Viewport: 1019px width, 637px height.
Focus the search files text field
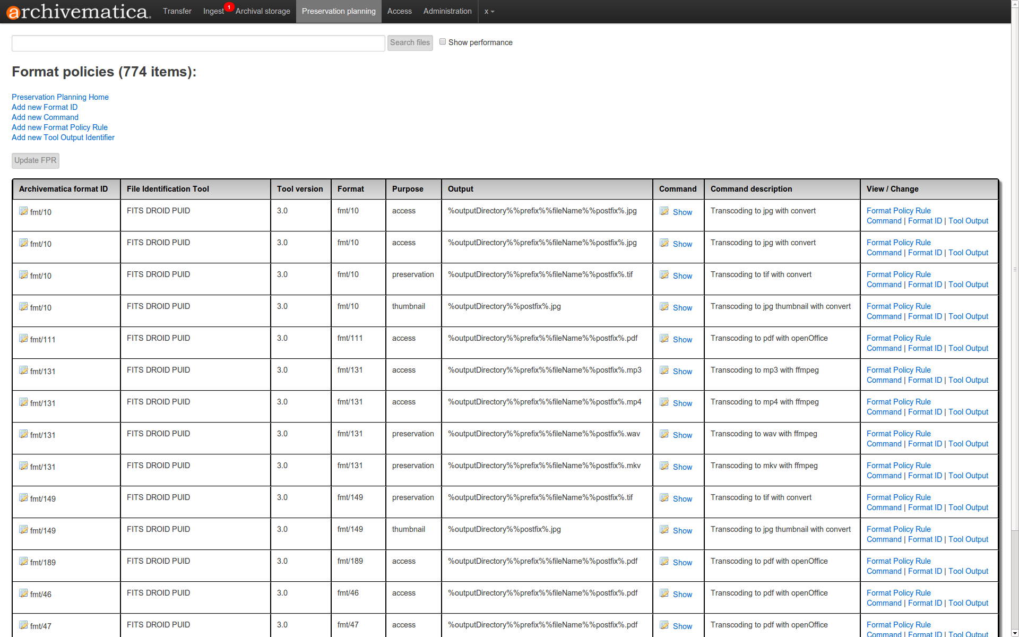coord(198,43)
